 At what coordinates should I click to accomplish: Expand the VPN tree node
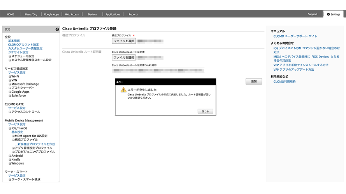click(x=10, y=80)
